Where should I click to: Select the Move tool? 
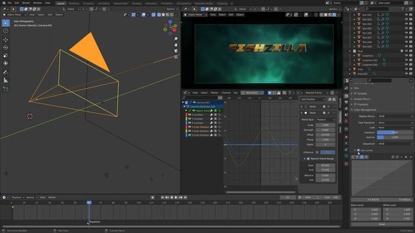point(6,40)
